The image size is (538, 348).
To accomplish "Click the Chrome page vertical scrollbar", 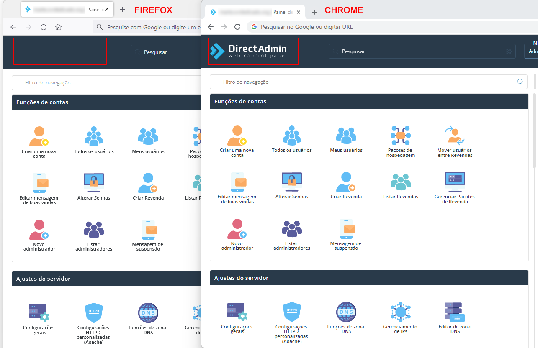I will click(x=535, y=130).
